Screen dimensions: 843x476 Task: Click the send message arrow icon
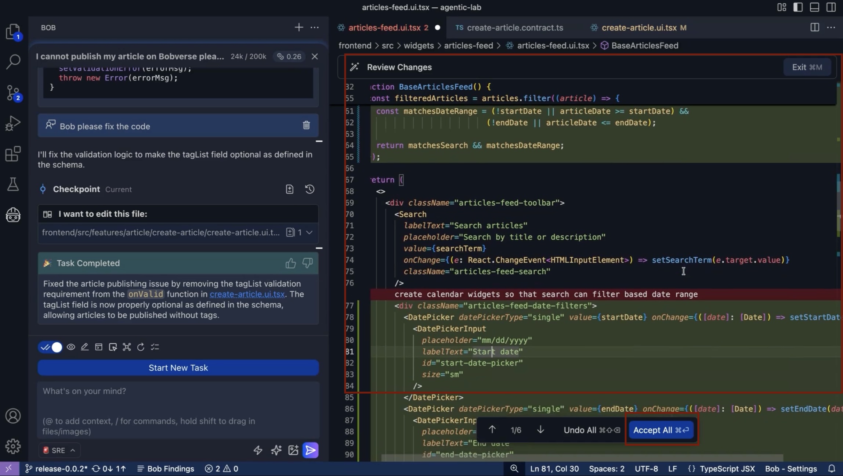pyautogui.click(x=310, y=450)
